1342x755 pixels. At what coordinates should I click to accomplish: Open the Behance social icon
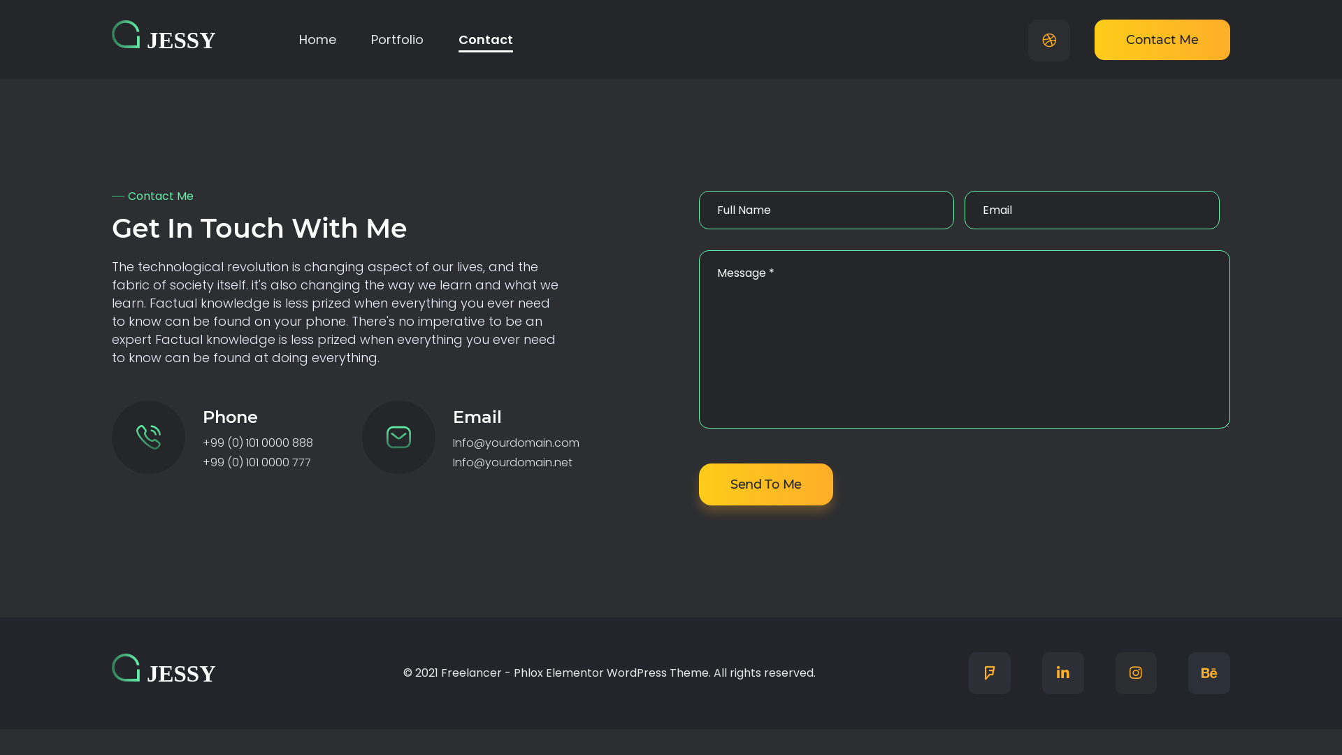[1208, 673]
